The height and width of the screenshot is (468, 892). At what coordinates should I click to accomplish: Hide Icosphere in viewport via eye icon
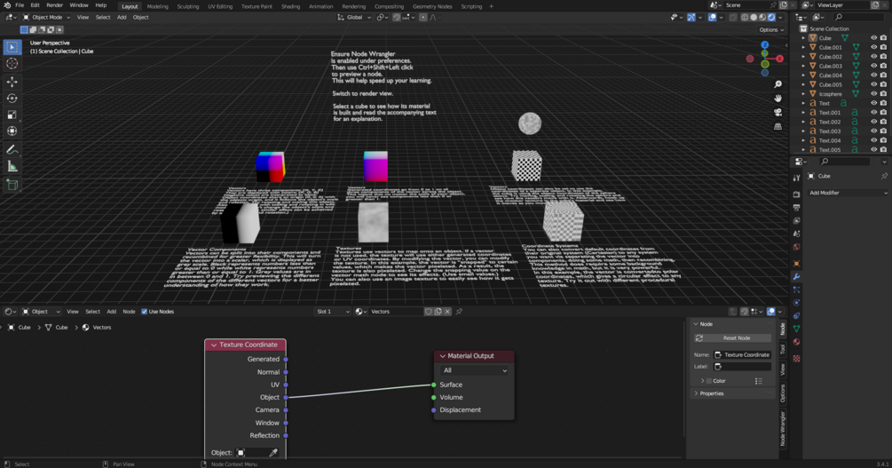[x=873, y=94]
